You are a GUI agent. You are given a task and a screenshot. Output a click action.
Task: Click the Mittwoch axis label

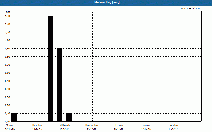[x=65, y=125]
